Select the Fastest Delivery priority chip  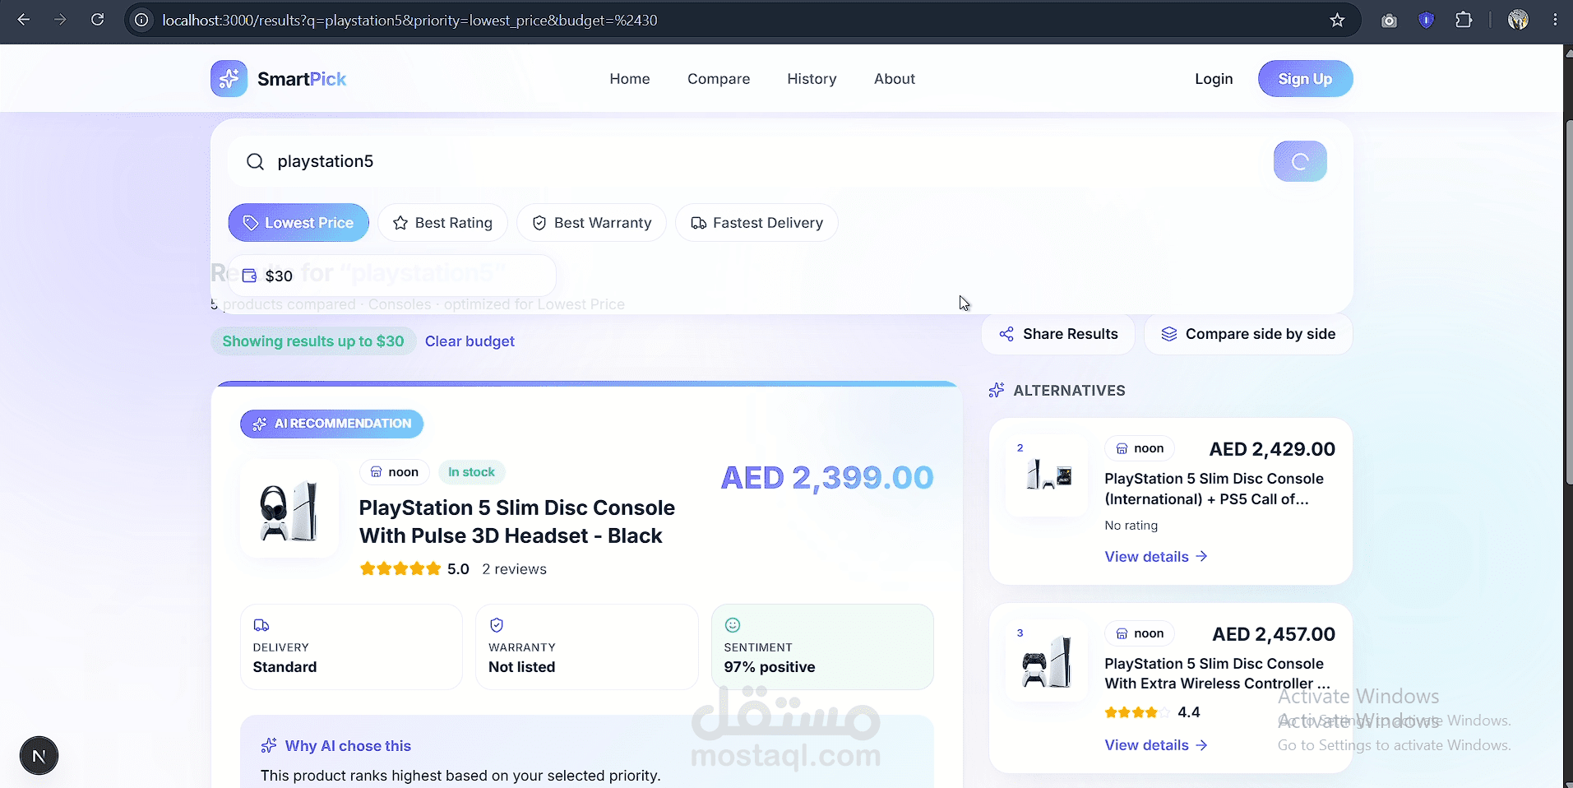(x=756, y=223)
